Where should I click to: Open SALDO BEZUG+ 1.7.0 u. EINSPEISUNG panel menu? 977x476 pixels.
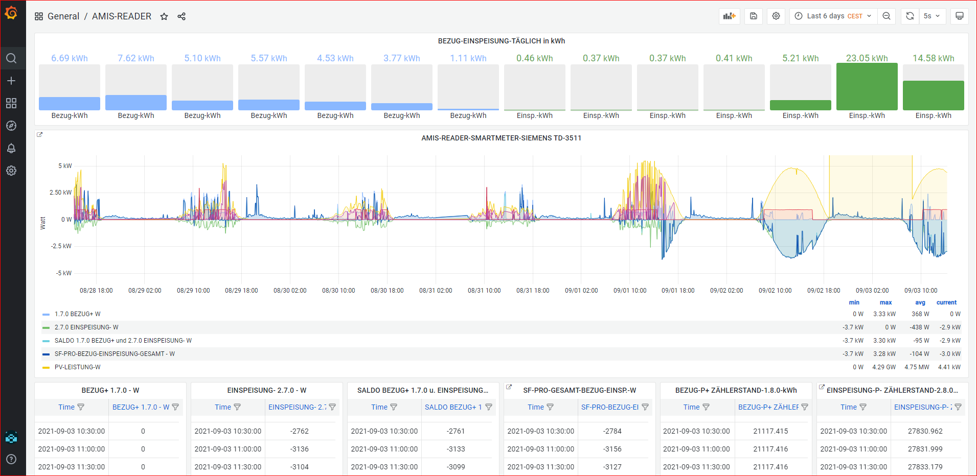point(423,390)
